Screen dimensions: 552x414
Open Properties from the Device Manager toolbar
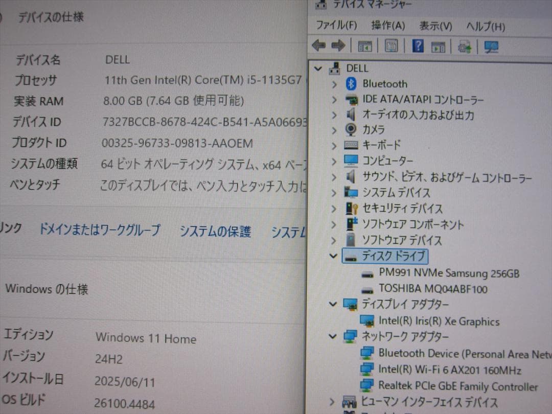[390, 46]
